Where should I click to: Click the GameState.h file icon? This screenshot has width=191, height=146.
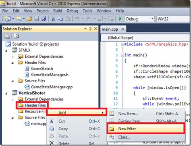click(27, 69)
